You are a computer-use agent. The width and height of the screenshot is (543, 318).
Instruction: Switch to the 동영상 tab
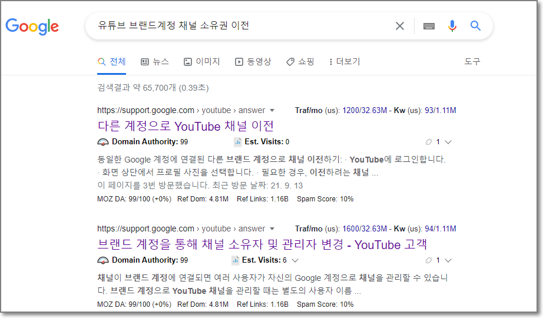(x=253, y=62)
